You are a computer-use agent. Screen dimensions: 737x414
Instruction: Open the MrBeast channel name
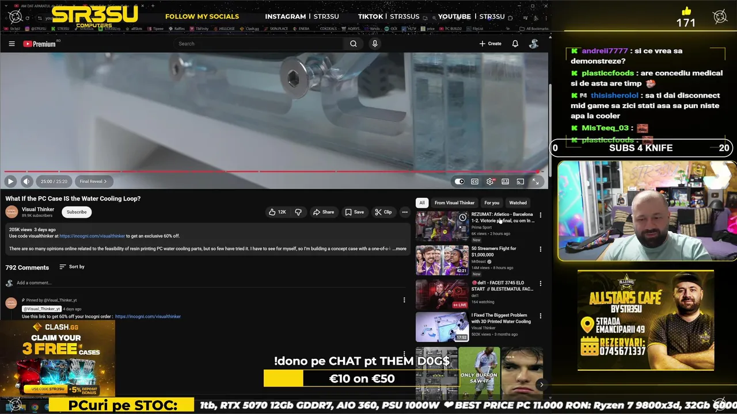(x=479, y=262)
